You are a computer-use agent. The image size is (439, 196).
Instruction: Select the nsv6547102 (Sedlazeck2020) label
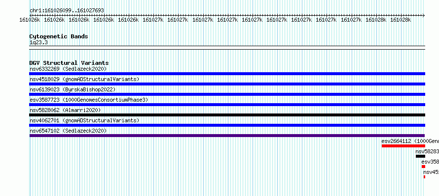68,131
